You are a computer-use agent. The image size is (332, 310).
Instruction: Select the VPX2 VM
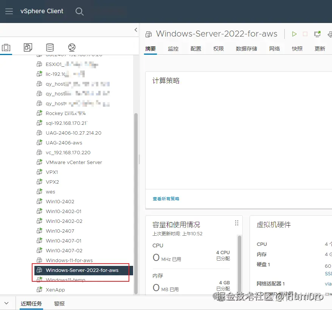point(52,182)
